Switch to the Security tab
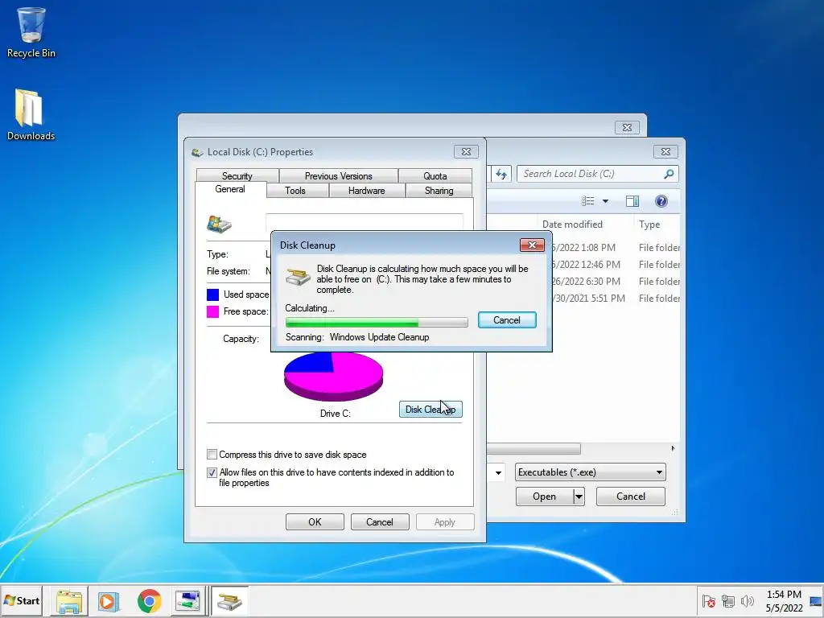The image size is (824, 618). tap(237, 176)
